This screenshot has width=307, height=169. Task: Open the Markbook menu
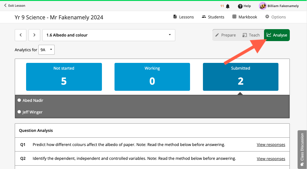point(245,17)
